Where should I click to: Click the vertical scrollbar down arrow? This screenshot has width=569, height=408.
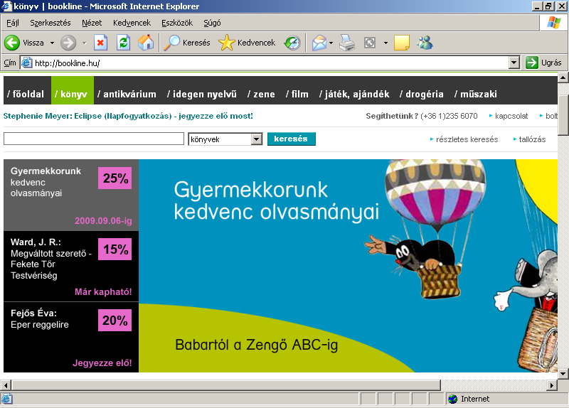tap(563, 373)
